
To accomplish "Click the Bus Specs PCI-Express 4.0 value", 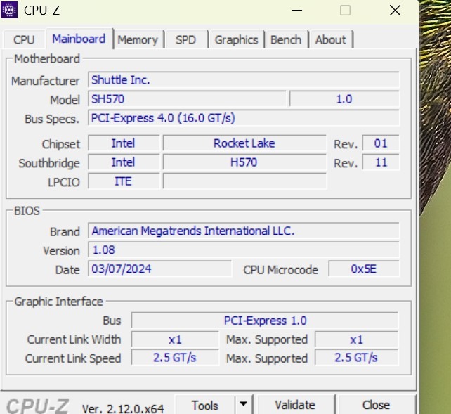I will 244,118.
